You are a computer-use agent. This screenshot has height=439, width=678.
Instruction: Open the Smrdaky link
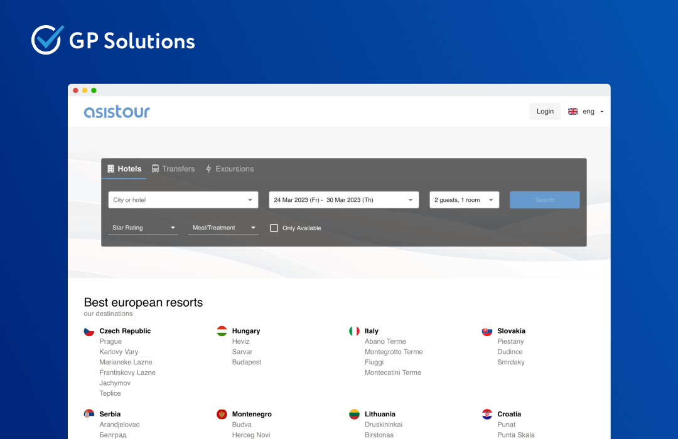click(x=511, y=362)
